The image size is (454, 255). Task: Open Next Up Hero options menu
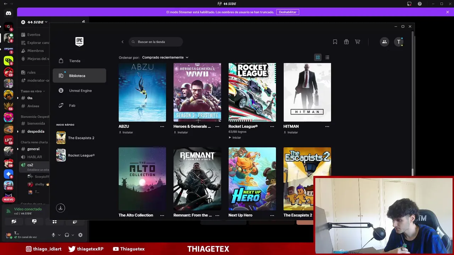pyautogui.click(x=272, y=215)
